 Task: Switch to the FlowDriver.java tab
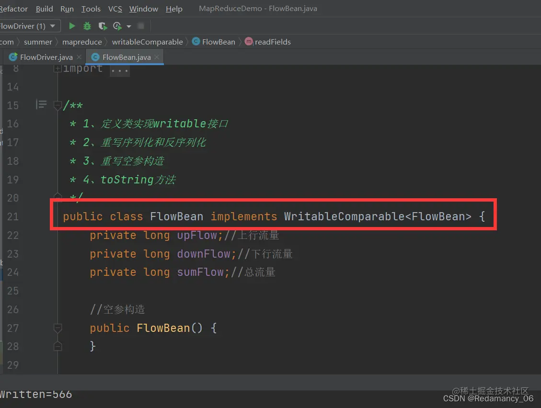tap(46, 57)
